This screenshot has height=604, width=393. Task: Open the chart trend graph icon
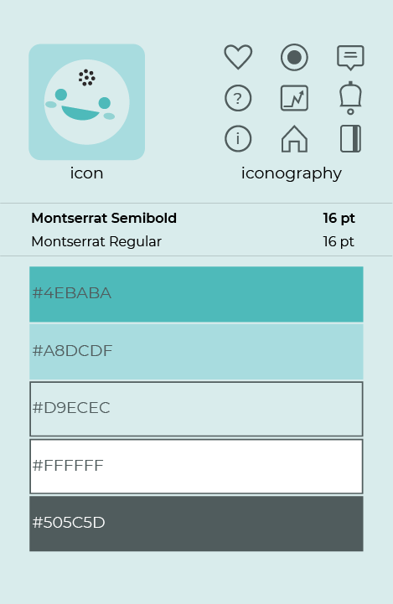click(x=294, y=98)
